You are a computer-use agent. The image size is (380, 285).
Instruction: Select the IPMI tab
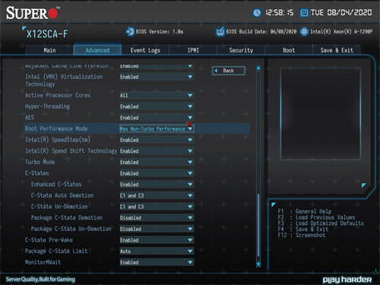coord(193,50)
